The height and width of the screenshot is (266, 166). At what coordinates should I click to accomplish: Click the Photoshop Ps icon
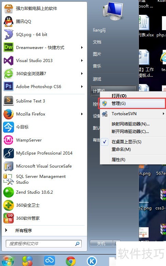point(9,86)
